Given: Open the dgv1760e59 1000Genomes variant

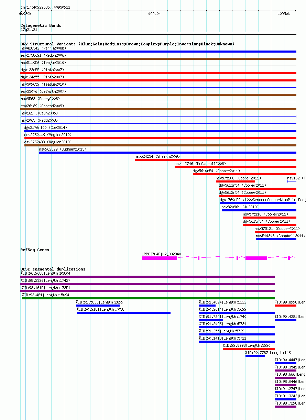Looking at the screenshot, I should (258, 203).
